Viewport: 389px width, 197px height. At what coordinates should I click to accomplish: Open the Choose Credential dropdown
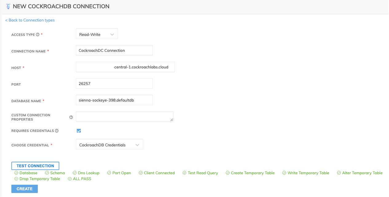109,145
